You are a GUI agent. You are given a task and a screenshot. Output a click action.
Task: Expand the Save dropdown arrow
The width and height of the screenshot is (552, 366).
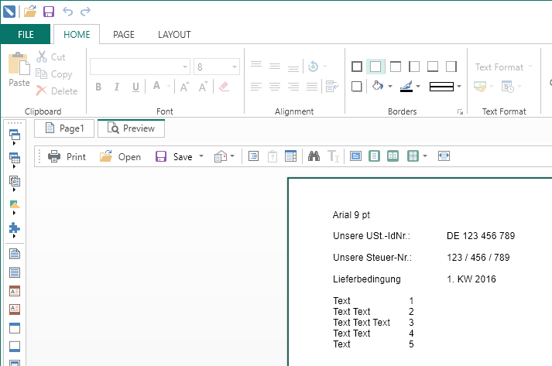[x=201, y=156]
